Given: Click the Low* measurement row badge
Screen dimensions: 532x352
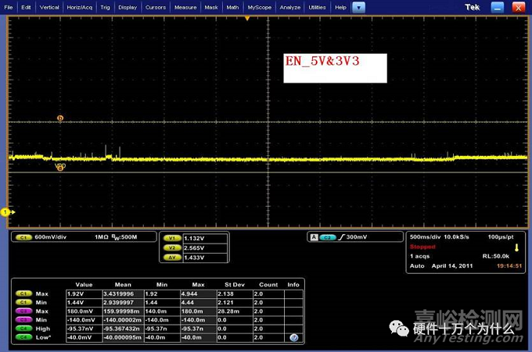Looking at the screenshot, I should [24, 337].
